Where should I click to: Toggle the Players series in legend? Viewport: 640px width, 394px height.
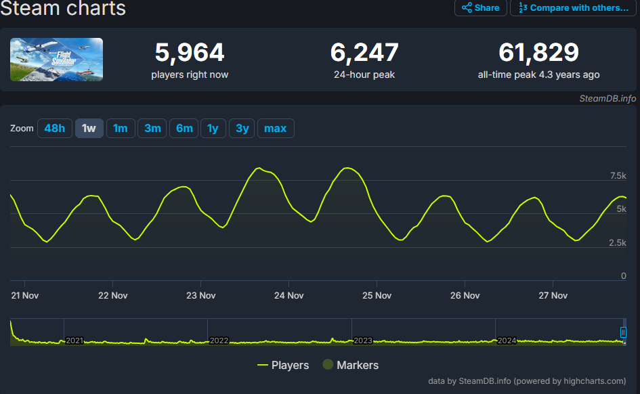coord(283,365)
